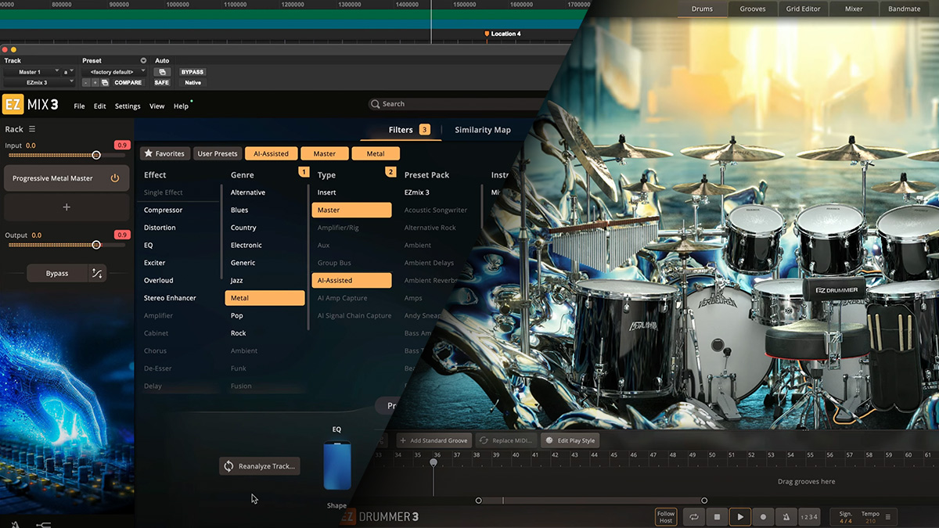Click the EZdrummer timeline playhead handle

[434, 463]
